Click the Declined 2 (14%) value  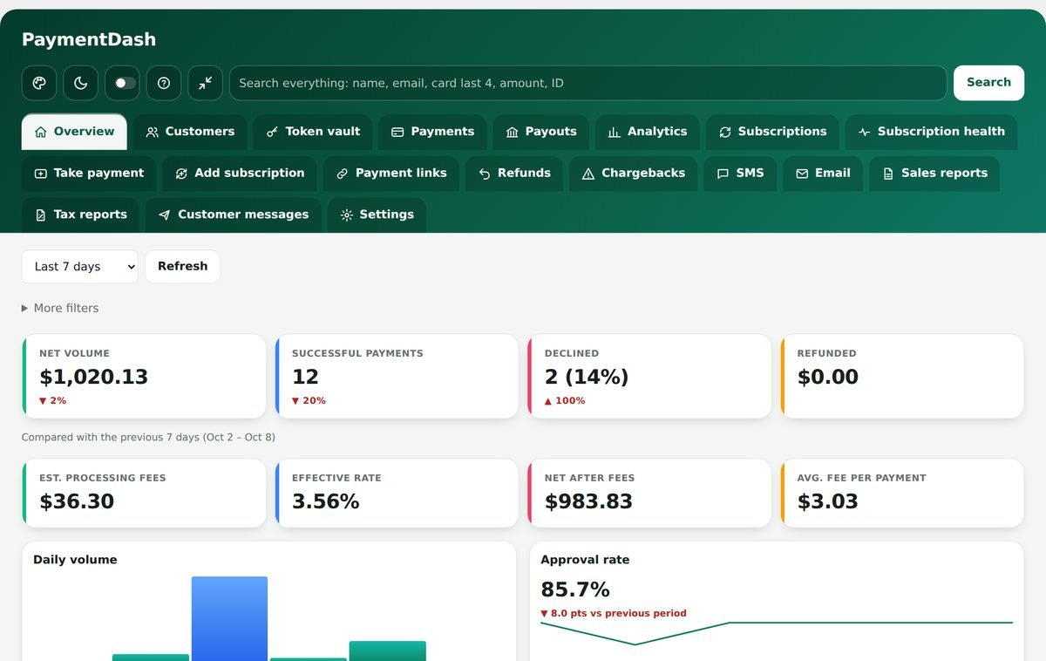[587, 378]
